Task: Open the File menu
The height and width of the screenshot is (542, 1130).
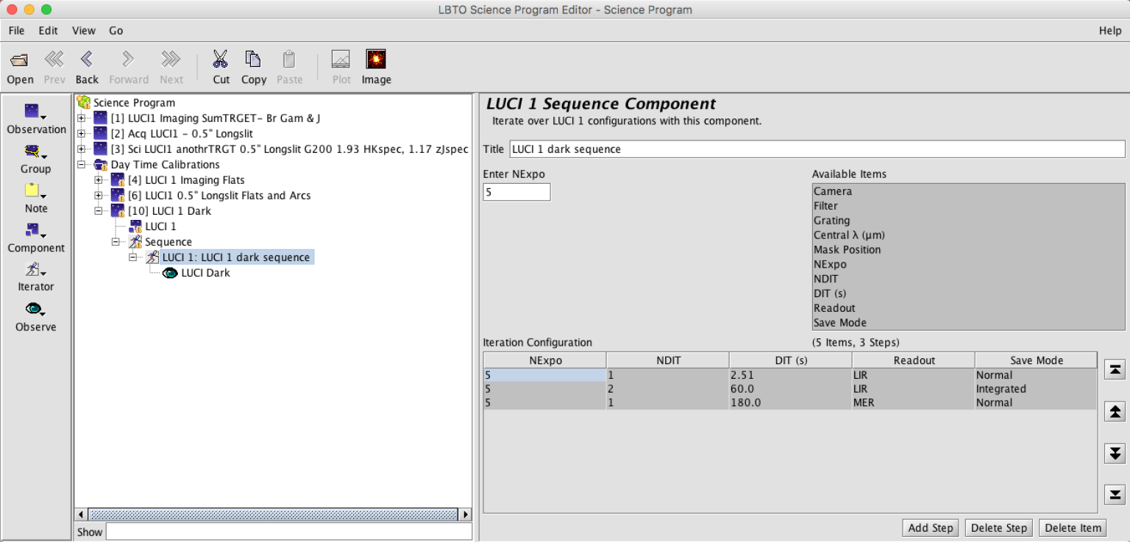Action: pos(16,31)
